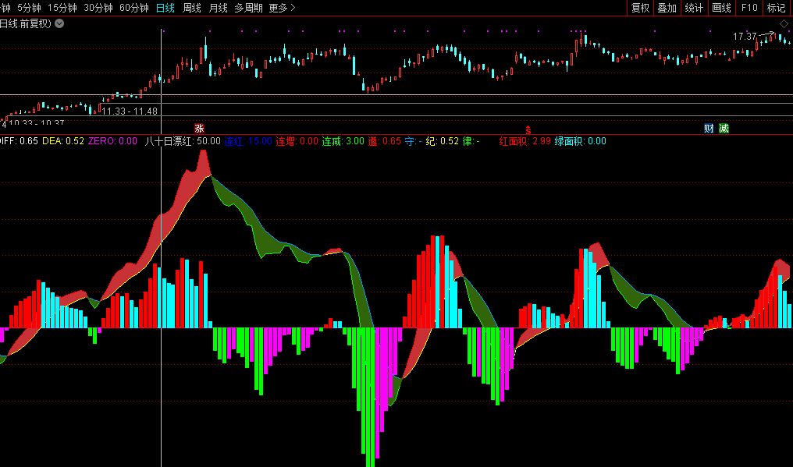The width and height of the screenshot is (793, 467).
Task: Switch to the 5分钟 period tab
Action: (29, 8)
